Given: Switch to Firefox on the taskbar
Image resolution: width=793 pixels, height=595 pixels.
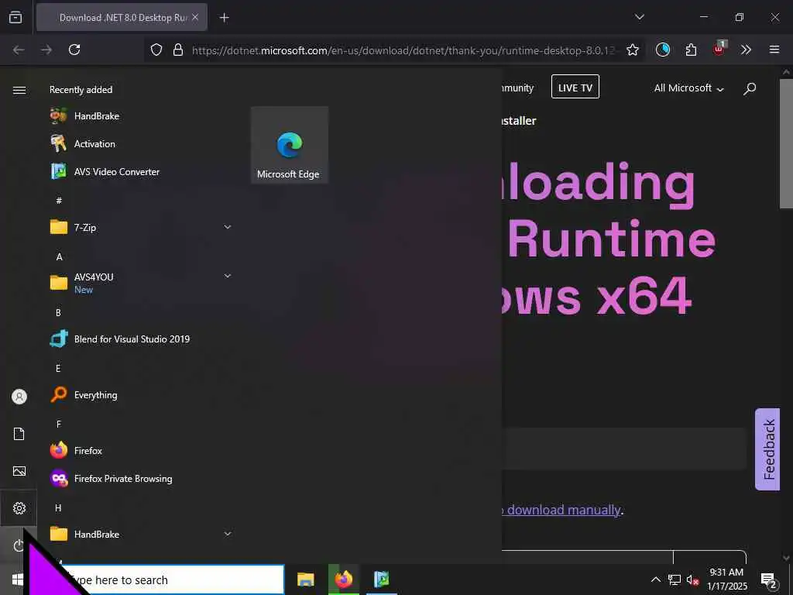Looking at the screenshot, I should point(343,580).
